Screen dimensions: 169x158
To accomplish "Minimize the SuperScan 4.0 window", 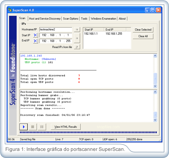I will (147, 10).
